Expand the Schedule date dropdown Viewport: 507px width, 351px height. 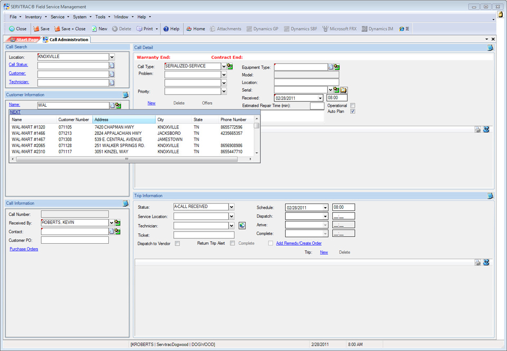(325, 208)
